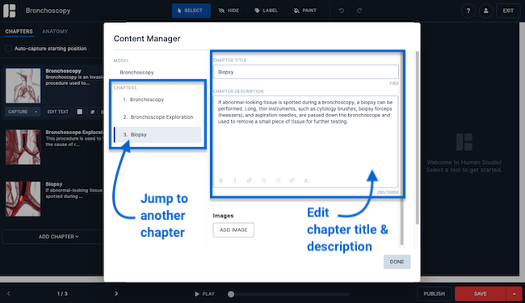Open the help question mark icon
525x303 pixels.
(x=468, y=11)
